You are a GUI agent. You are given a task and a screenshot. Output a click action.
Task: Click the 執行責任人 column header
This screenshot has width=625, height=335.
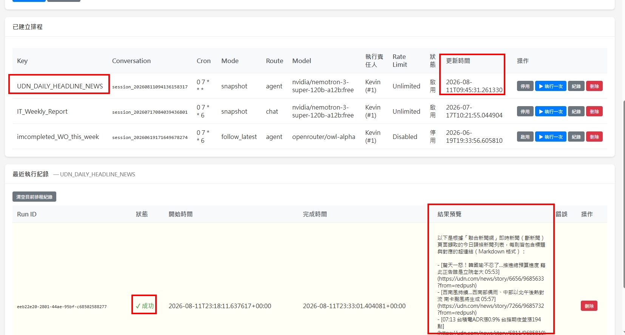(374, 60)
